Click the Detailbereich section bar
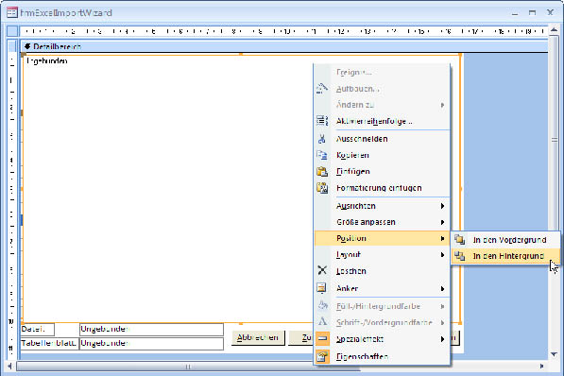This screenshot has height=376, width=564. pyautogui.click(x=284, y=46)
